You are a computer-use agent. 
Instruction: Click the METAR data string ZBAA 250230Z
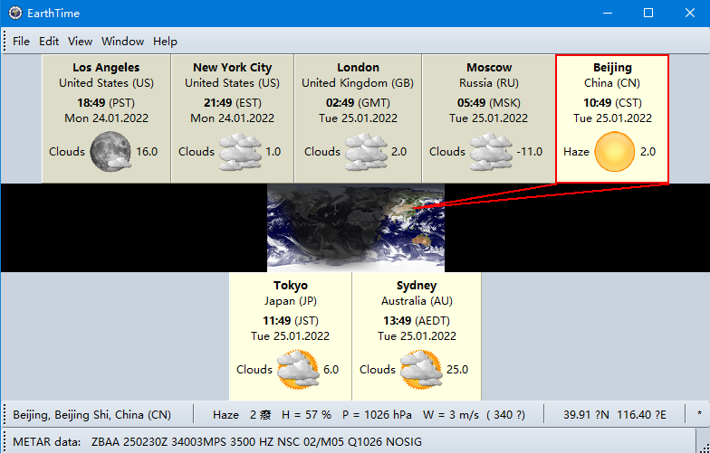point(256,441)
